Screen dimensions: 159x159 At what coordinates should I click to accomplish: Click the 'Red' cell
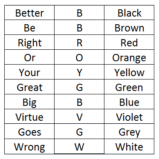pos(129,42)
